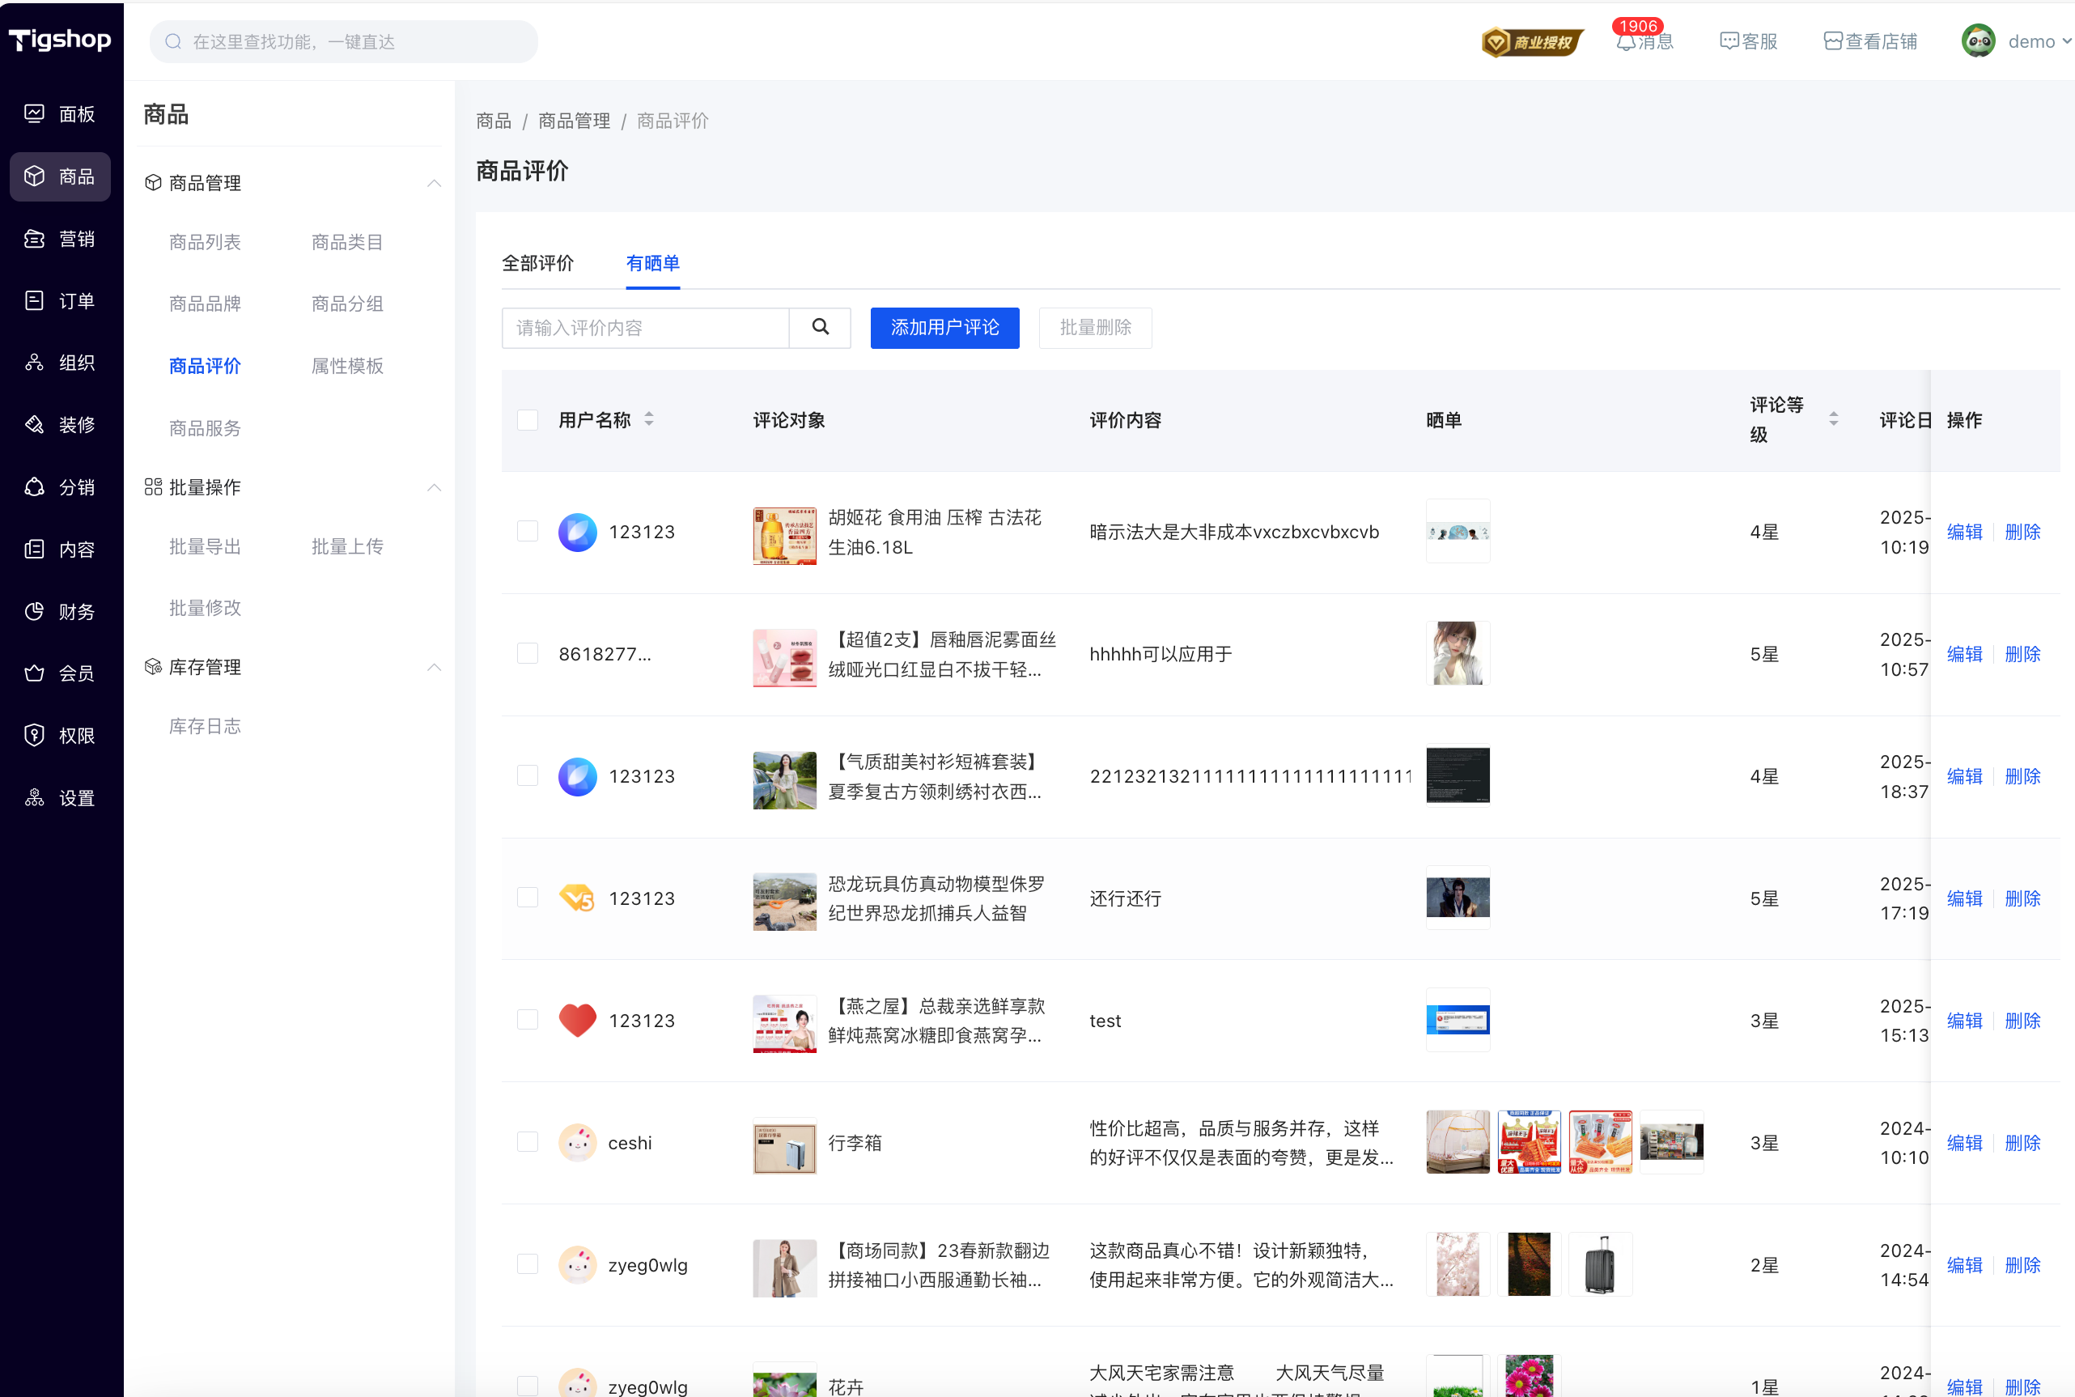Open the 财务 finance sidebar icon
This screenshot has height=1397, width=2075.
pos(35,611)
